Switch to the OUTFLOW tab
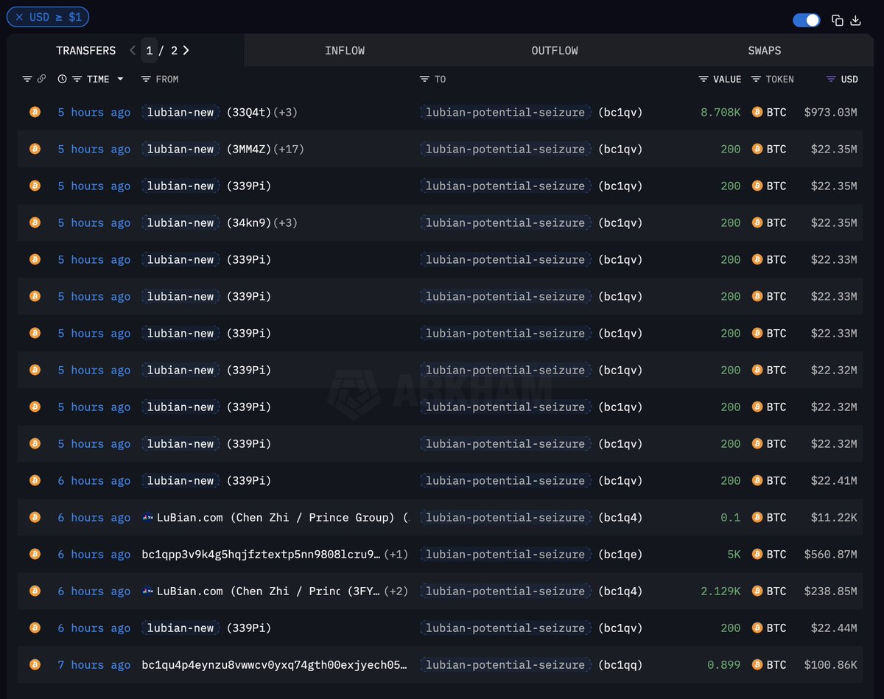Screen dimensions: 884x699 pos(555,51)
